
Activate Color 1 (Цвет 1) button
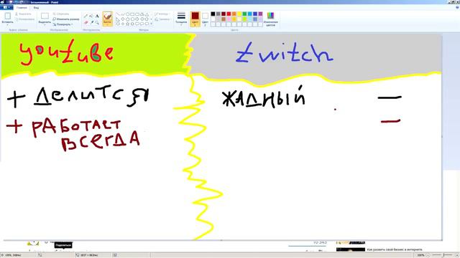(x=195, y=19)
